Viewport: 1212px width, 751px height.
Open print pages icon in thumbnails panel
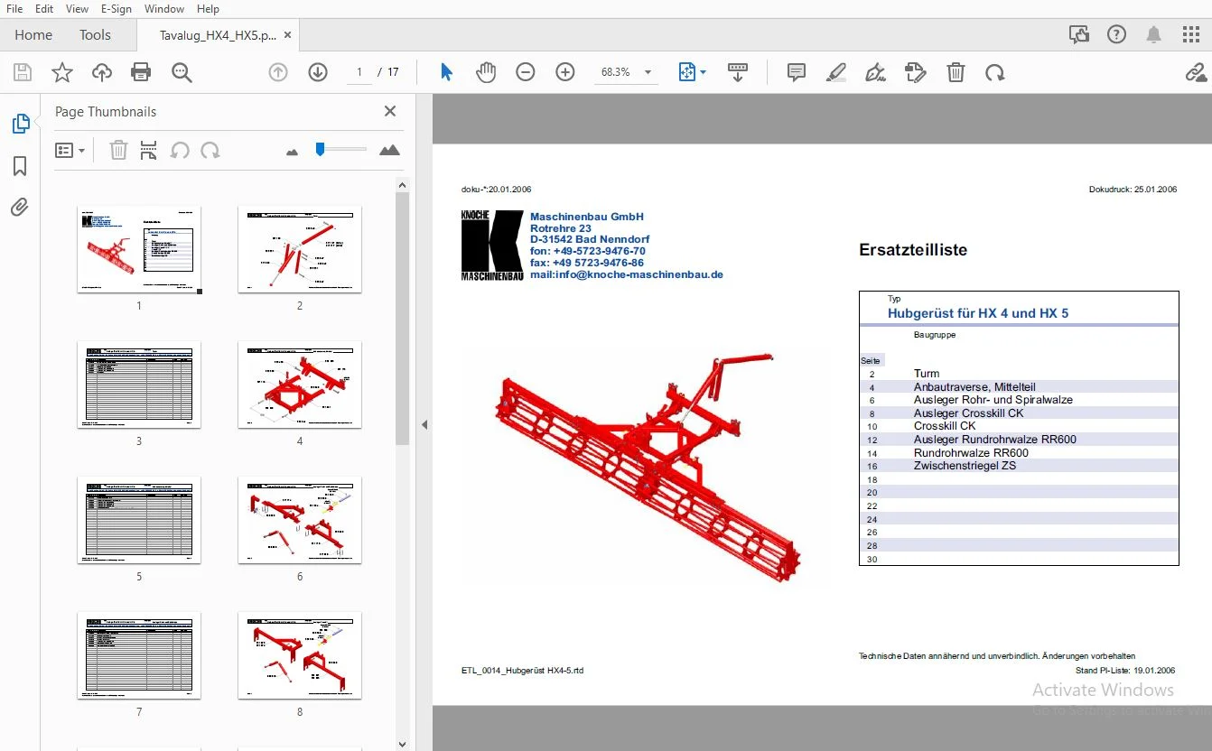click(149, 150)
